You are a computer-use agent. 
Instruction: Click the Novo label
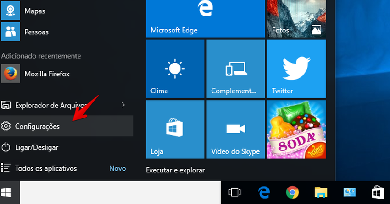[x=117, y=168]
